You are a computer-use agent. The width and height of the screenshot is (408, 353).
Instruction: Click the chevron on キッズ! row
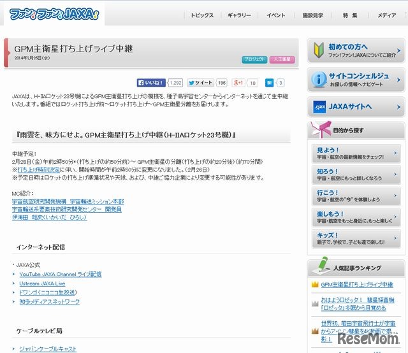coord(395,238)
